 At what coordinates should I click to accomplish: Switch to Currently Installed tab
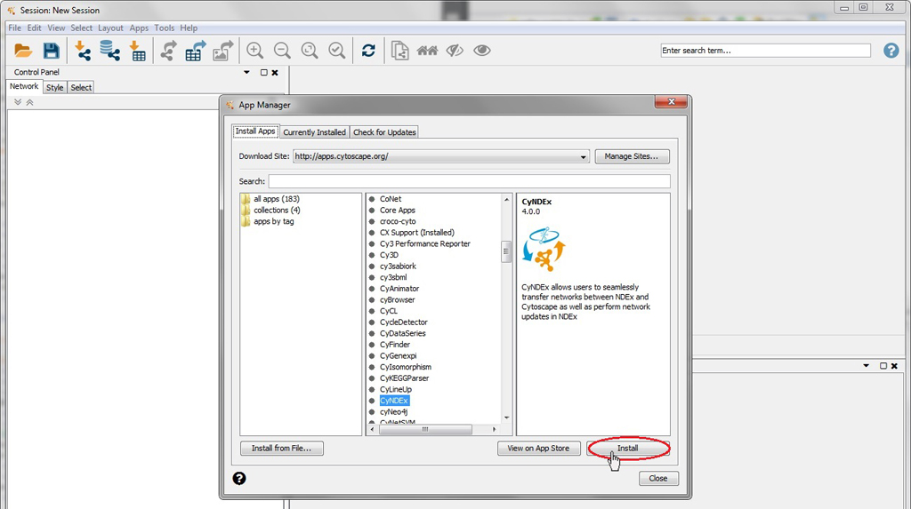coord(314,132)
